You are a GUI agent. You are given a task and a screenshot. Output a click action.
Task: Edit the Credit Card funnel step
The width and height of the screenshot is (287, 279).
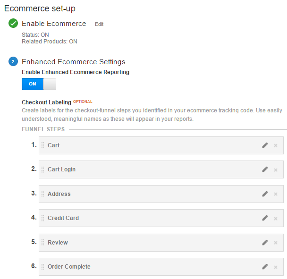pos(265,218)
